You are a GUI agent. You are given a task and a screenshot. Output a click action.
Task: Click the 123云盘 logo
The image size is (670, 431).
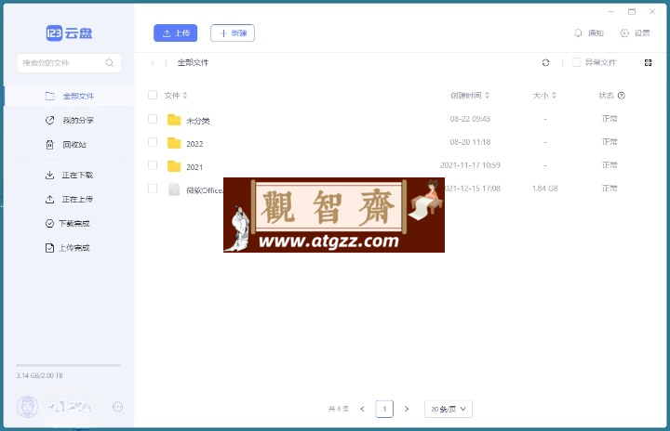[69, 33]
